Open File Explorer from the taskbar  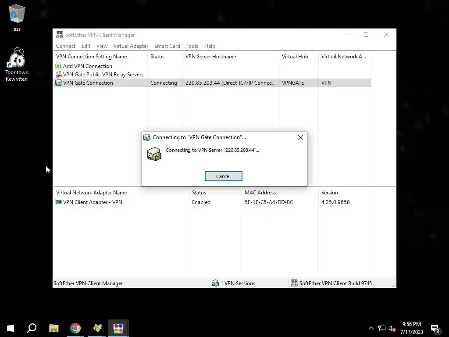pyautogui.click(x=53, y=328)
